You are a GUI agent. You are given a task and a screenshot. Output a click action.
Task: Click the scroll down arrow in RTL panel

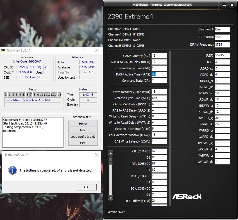tap(111, 198)
